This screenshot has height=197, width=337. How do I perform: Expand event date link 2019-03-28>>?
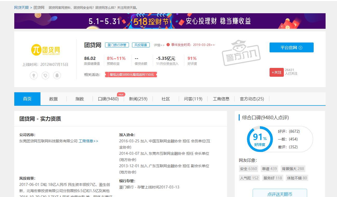click(203, 45)
